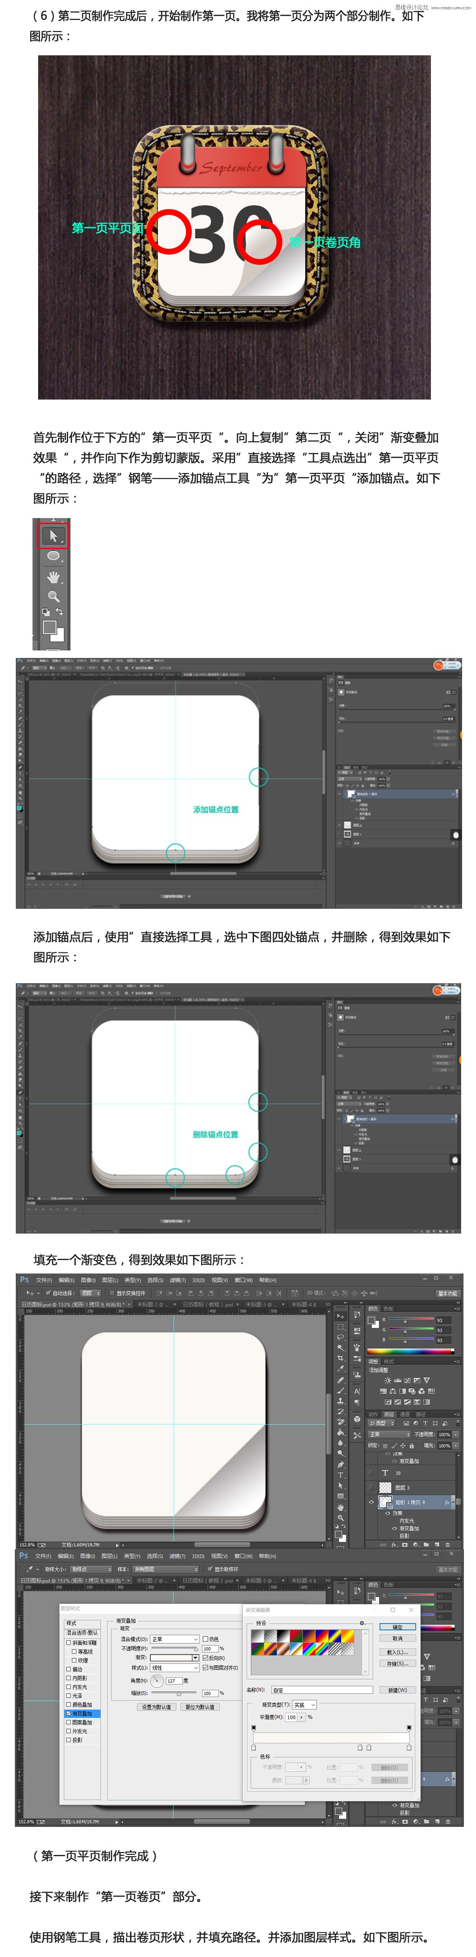Open the Character panel 'A' icon in curled-page window
This screenshot has width=476, height=1957.
(x=358, y=1391)
